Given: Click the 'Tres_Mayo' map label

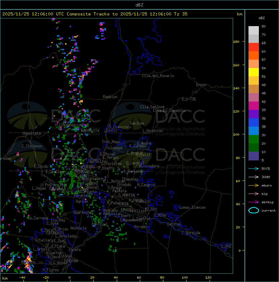Looking at the screenshot, I should click(x=111, y=142).
